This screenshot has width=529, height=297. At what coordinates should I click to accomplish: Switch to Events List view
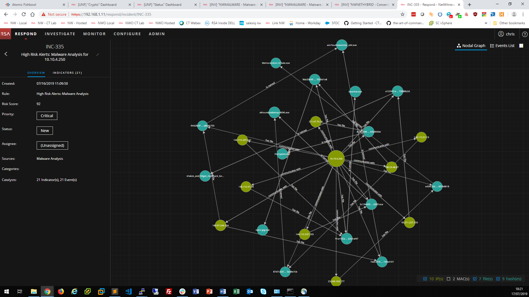pyautogui.click(x=502, y=46)
